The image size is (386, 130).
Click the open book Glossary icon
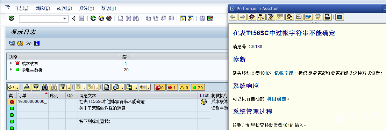[x=299, y=17]
